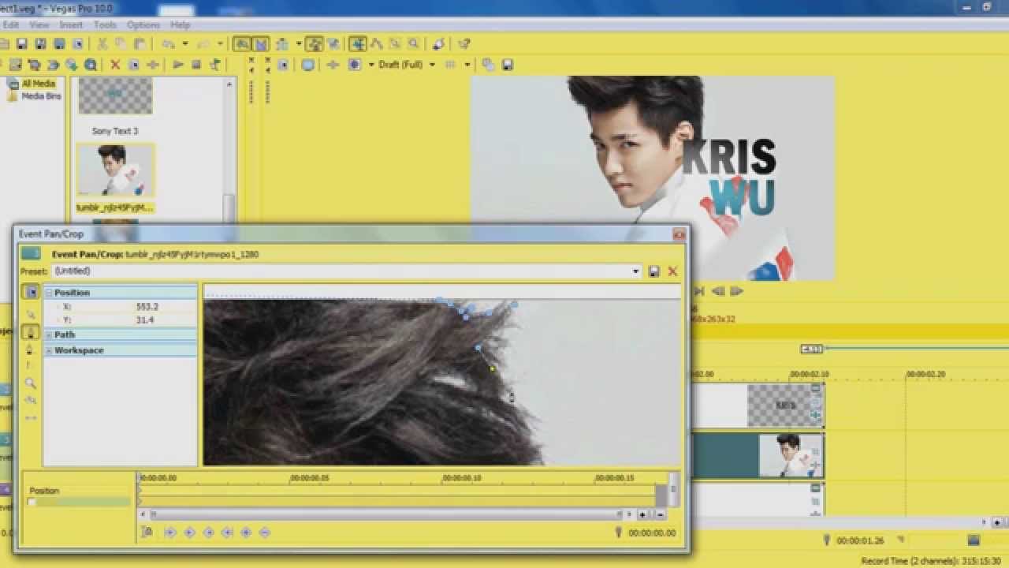Viewport: 1009px width, 568px height.
Task: Select the Anchor Creation pen tool
Action: pos(31,331)
